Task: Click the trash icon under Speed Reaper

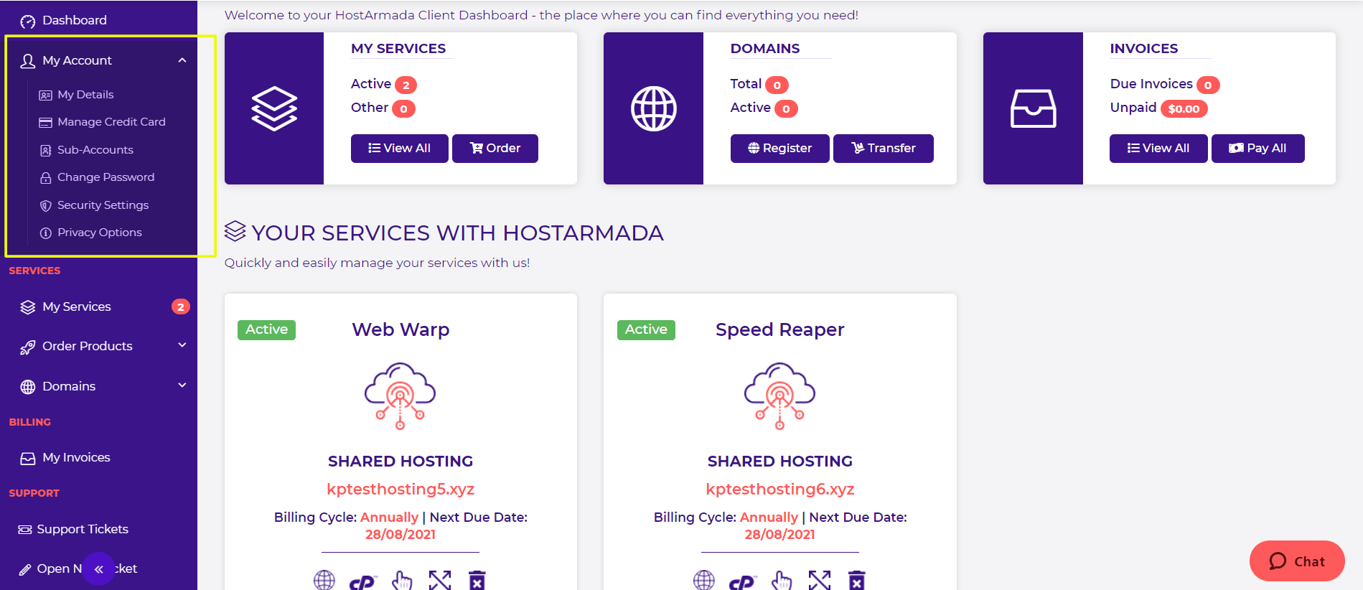Action: [x=856, y=580]
